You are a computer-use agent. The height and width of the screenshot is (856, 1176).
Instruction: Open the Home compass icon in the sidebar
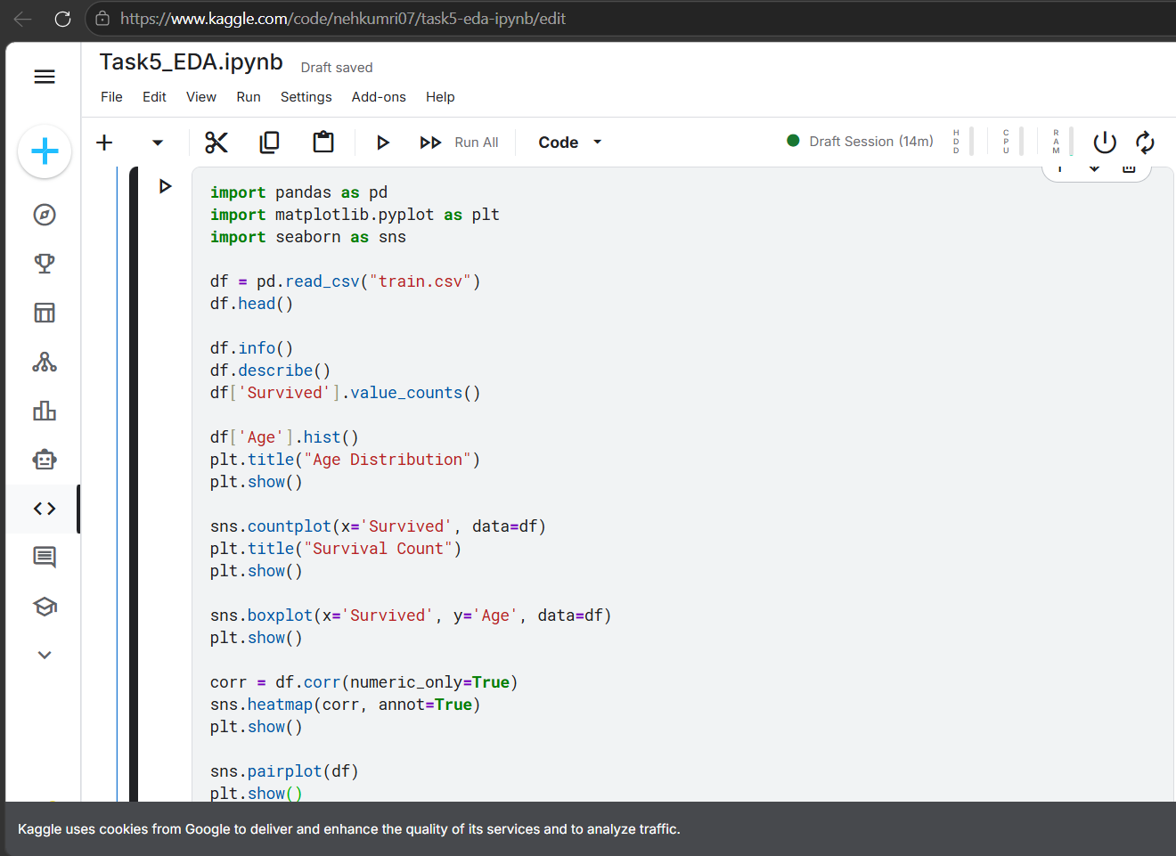(45, 215)
